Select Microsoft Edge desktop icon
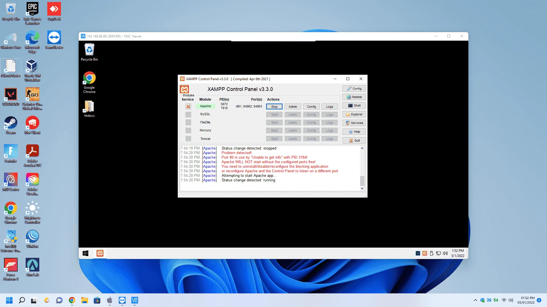This screenshot has width=547, height=307. [32, 42]
